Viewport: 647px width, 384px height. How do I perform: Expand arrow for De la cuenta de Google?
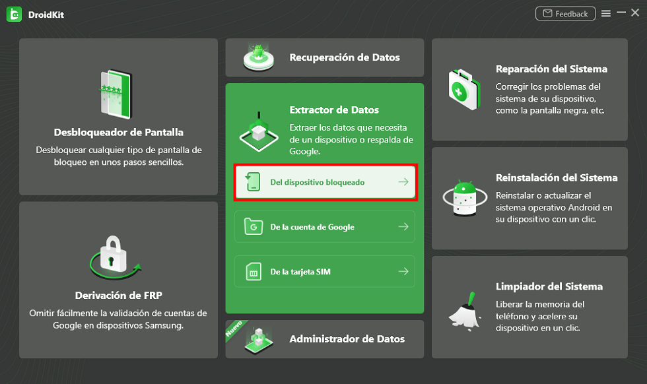pyautogui.click(x=403, y=226)
